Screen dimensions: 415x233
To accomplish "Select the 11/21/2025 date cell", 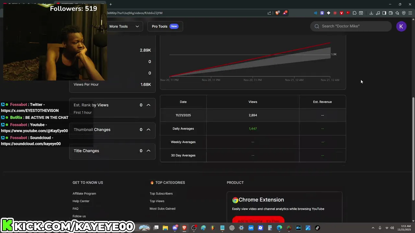I will click(x=183, y=115).
